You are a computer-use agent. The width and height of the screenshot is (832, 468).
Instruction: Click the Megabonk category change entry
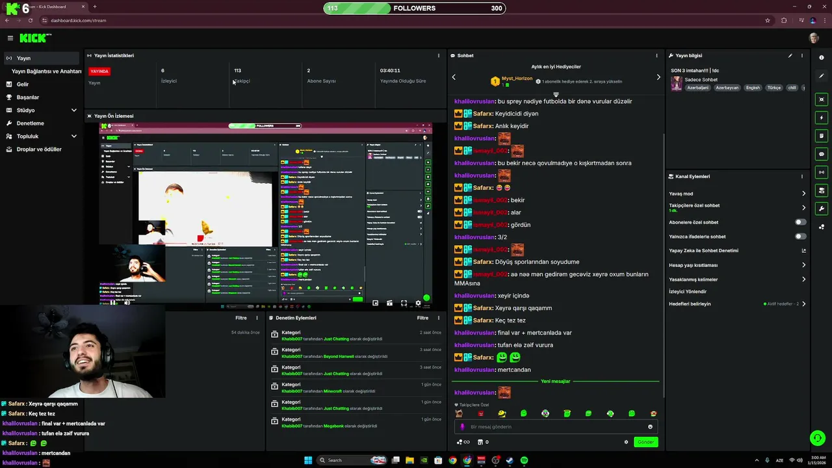point(356,422)
